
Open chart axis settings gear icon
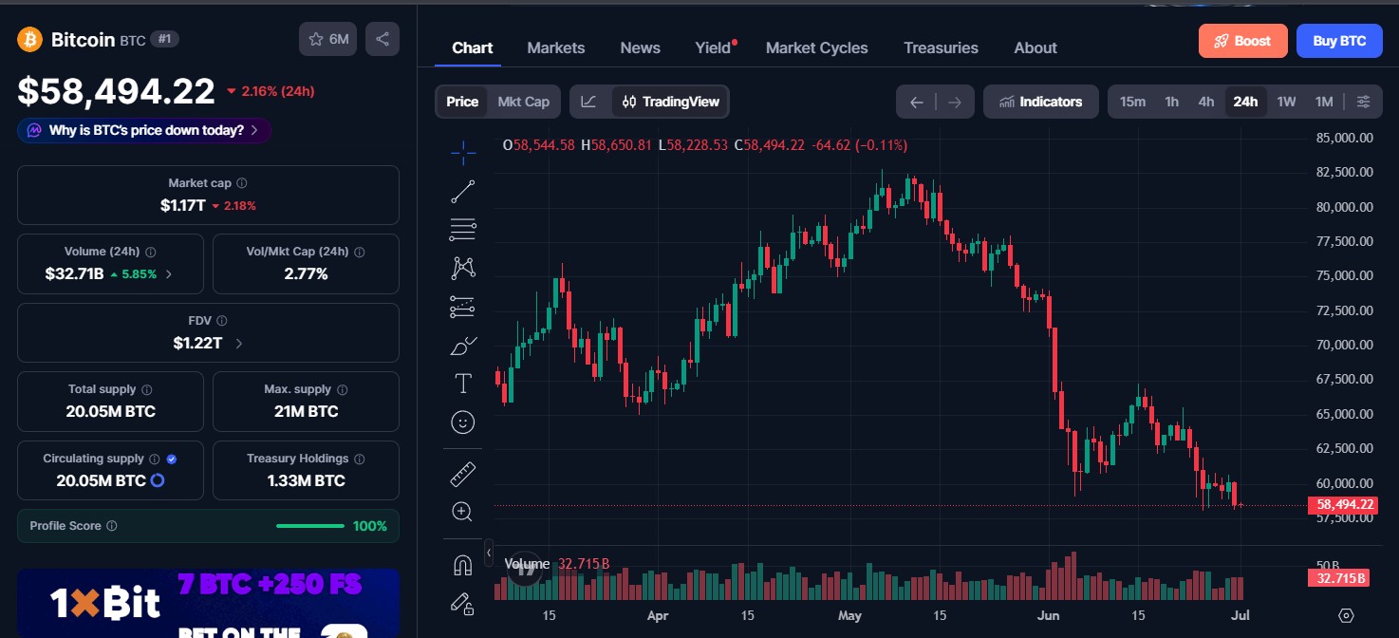[1346, 615]
